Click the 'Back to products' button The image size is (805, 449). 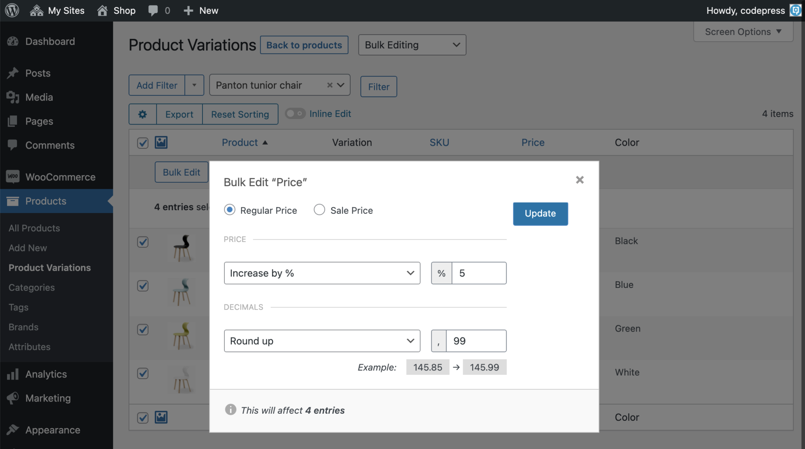coord(303,45)
